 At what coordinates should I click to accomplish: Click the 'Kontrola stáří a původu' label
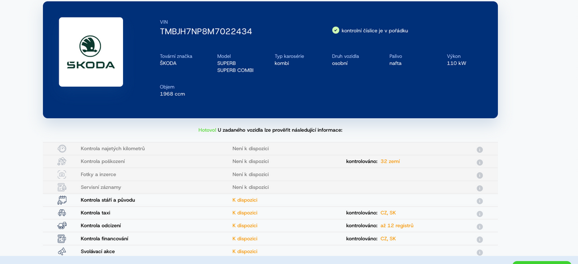click(108, 200)
